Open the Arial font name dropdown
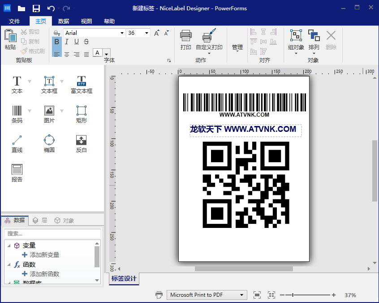The width and height of the screenshot is (379, 303). click(x=122, y=33)
